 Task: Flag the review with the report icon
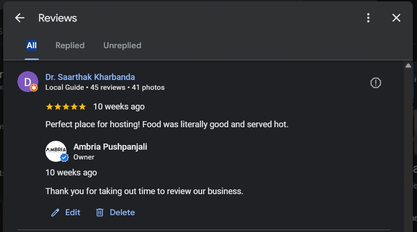pyautogui.click(x=375, y=83)
